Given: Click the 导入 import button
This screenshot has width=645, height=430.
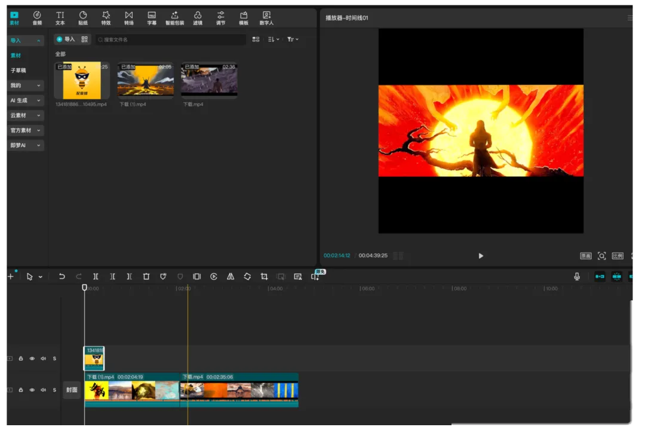Looking at the screenshot, I should coord(66,39).
